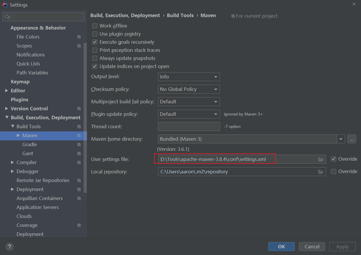Viewport: 361px width, 255px height.
Task: Select Appearance & Behavior category
Action: tap(38, 28)
